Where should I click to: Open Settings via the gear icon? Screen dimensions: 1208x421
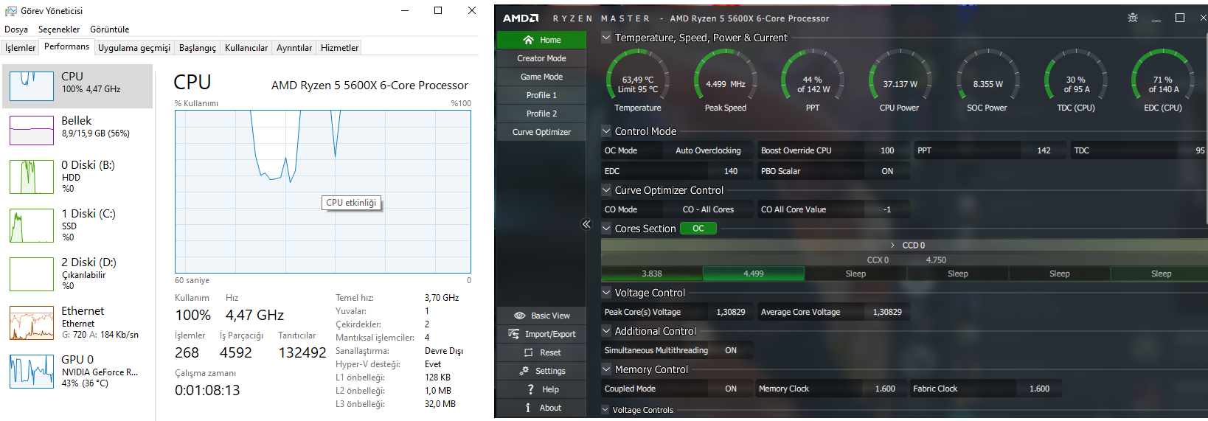(524, 371)
